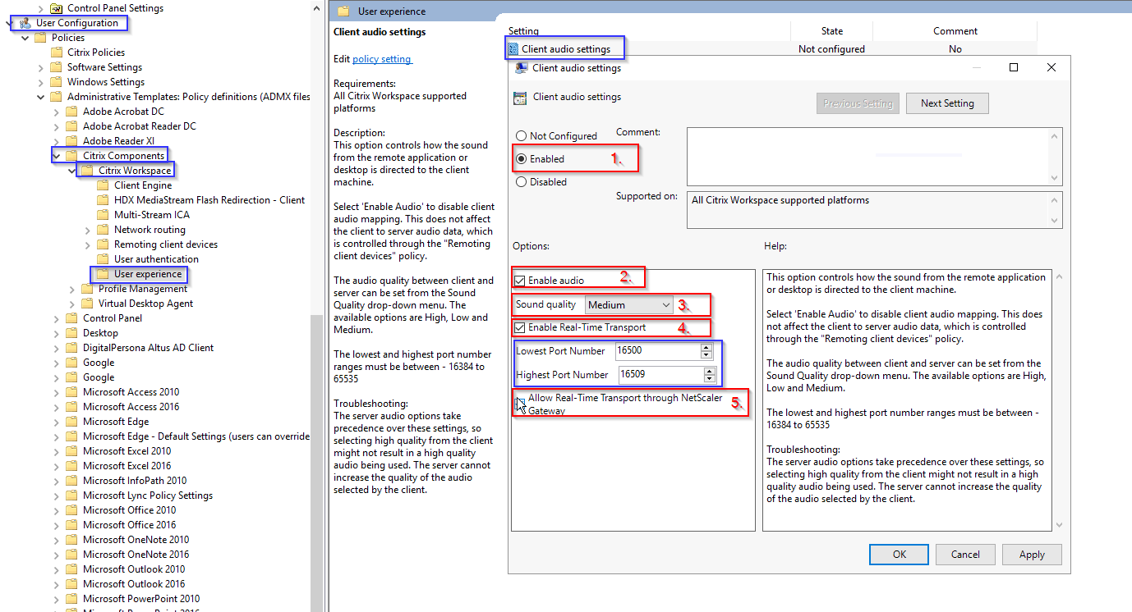The image size is (1132, 612).
Task: Click the Microsoft Edge folder icon
Action: (71, 422)
